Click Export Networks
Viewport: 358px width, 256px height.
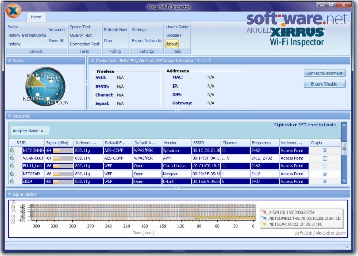(x=146, y=41)
